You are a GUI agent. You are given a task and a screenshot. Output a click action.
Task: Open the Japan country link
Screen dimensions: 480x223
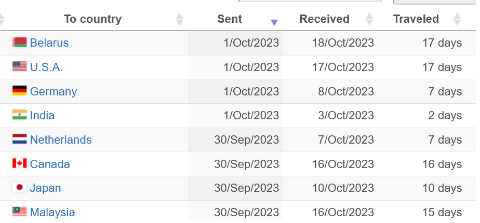pyautogui.click(x=45, y=188)
